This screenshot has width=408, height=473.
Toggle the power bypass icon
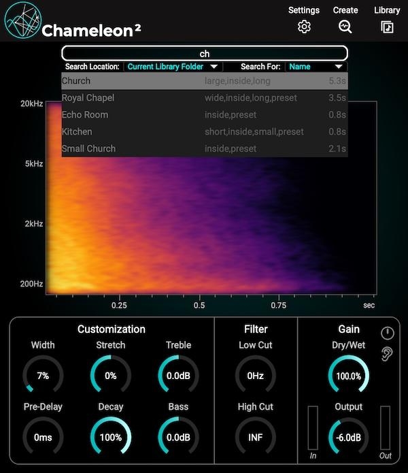coord(387,333)
